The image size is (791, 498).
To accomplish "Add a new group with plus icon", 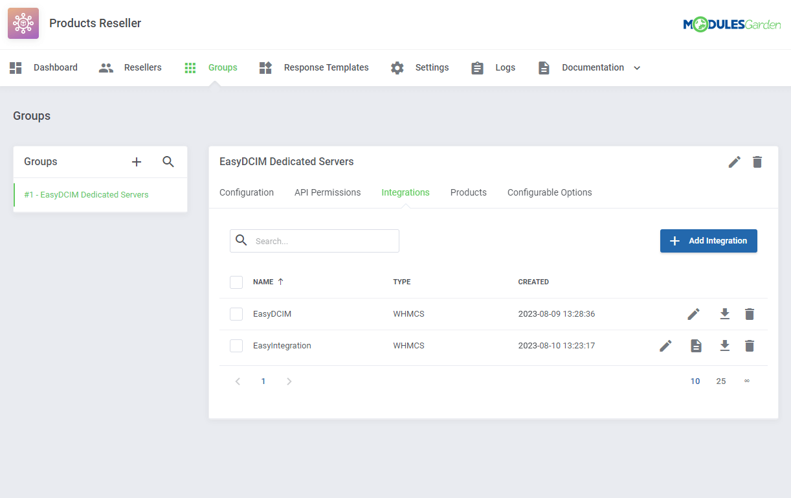I will tap(137, 162).
